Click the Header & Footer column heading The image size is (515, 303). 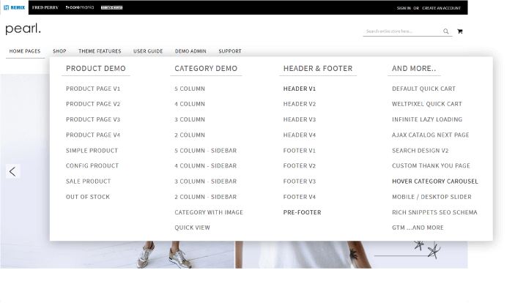pyautogui.click(x=318, y=69)
